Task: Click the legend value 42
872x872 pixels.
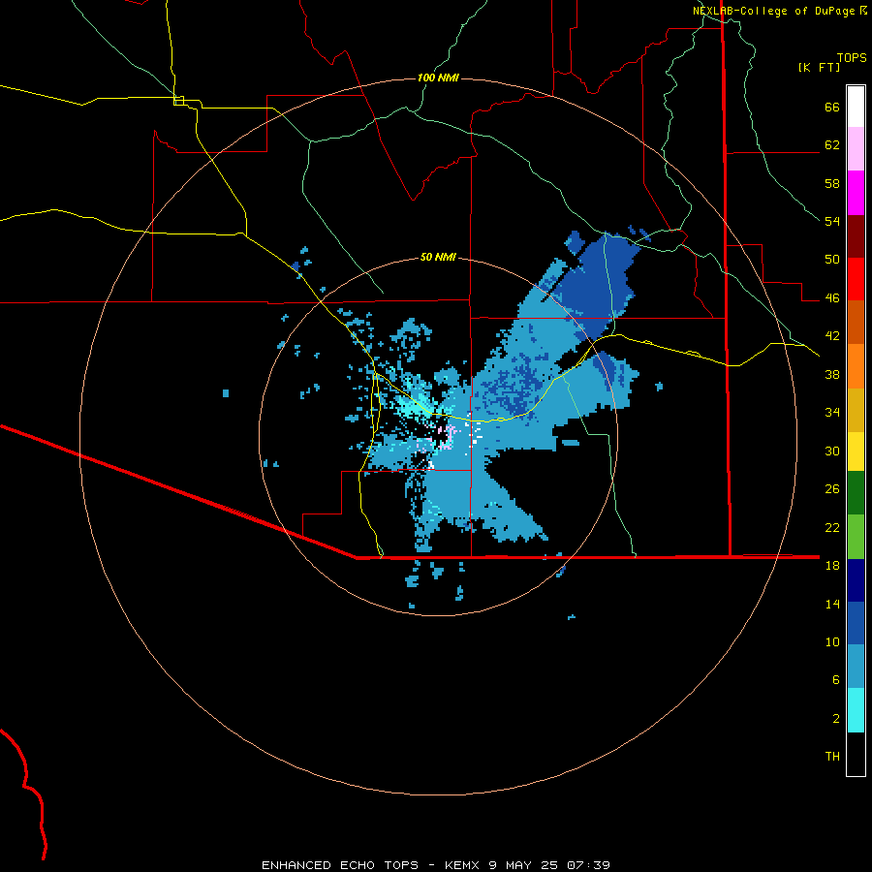Action: pyautogui.click(x=832, y=336)
